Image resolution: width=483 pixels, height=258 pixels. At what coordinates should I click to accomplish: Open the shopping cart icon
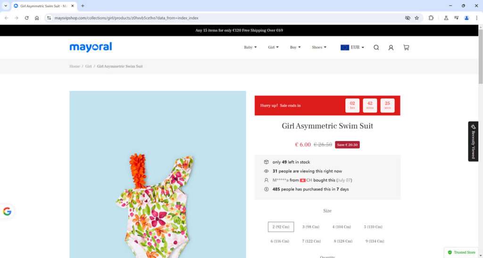[x=406, y=48]
